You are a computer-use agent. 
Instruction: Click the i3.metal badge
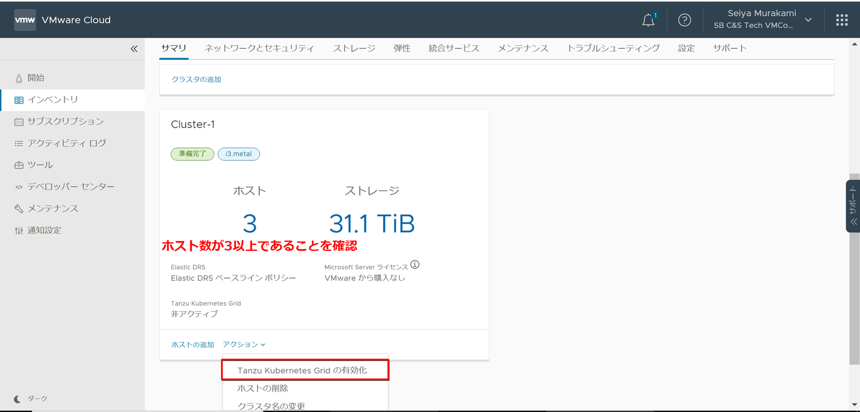tap(239, 154)
